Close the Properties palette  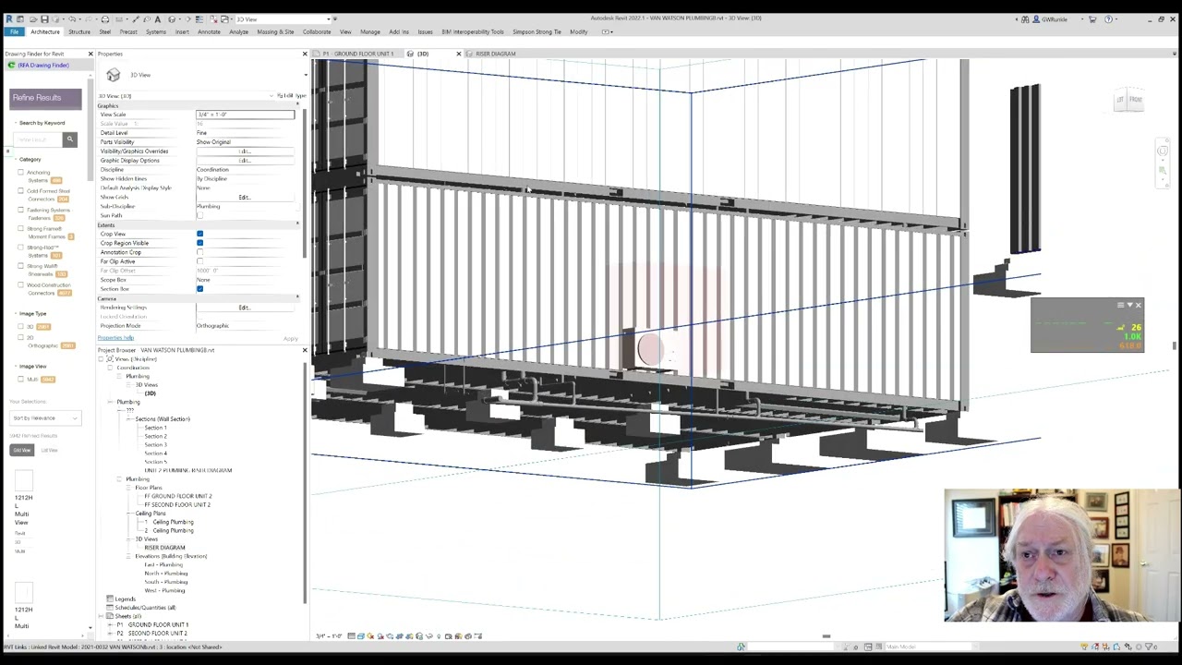pyautogui.click(x=305, y=54)
